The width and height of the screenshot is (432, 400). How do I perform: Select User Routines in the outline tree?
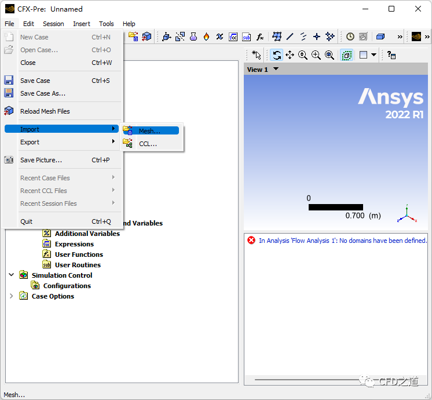coord(78,265)
